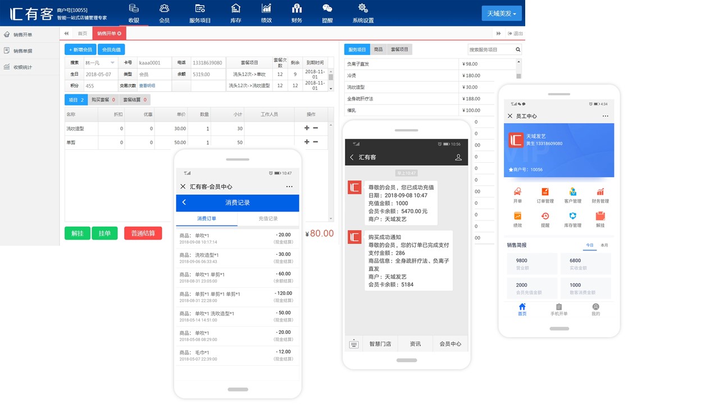Switch to the 套餐项目 tab in right panel
The height and width of the screenshot is (404, 719).
tap(399, 49)
